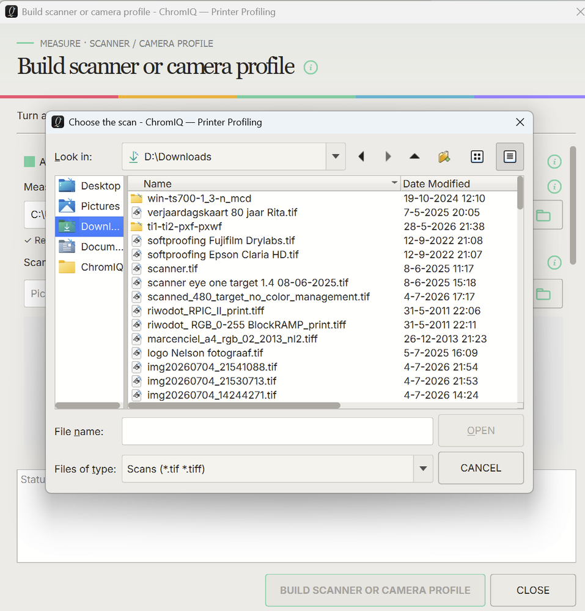Toggle the green checkbox left of the dialog
The image size is (585, 611).
coord(29,161)
